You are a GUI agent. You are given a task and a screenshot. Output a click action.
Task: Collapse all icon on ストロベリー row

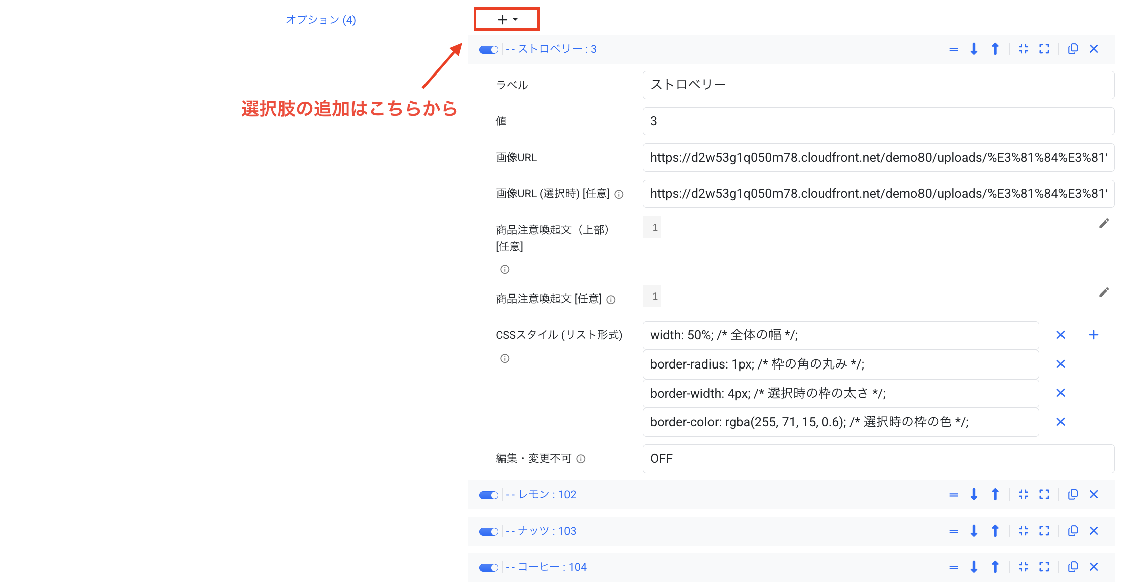pos(1023,49)
